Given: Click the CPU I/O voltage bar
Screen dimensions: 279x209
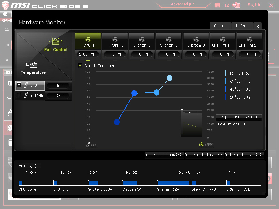Looking at the screenshot, I should (x=55, y=183).
